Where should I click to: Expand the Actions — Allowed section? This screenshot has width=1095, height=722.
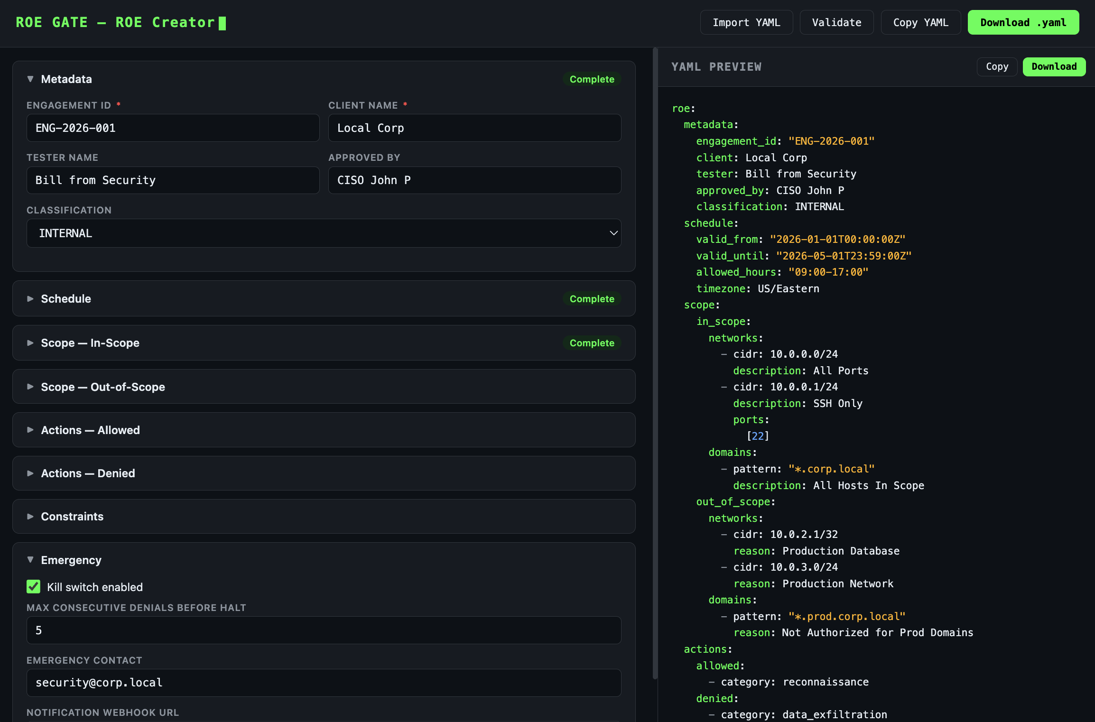[x=91, y=430]
